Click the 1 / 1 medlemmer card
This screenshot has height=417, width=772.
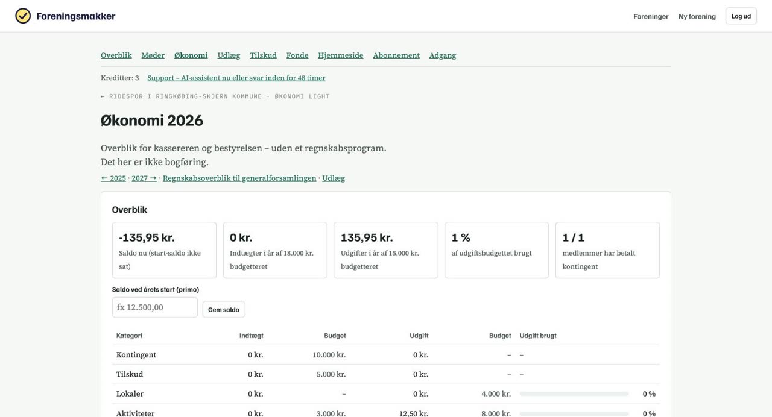click(607, 250)
